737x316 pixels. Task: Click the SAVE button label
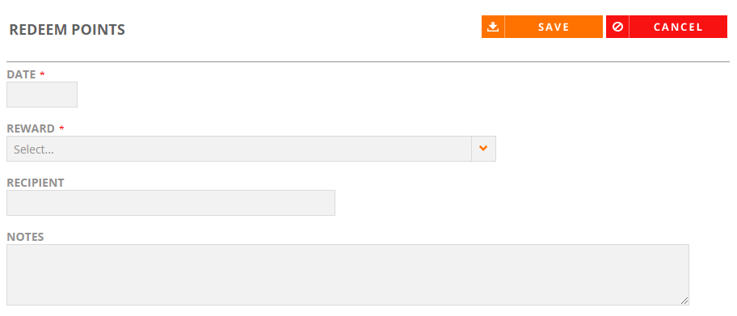point(554,27)
